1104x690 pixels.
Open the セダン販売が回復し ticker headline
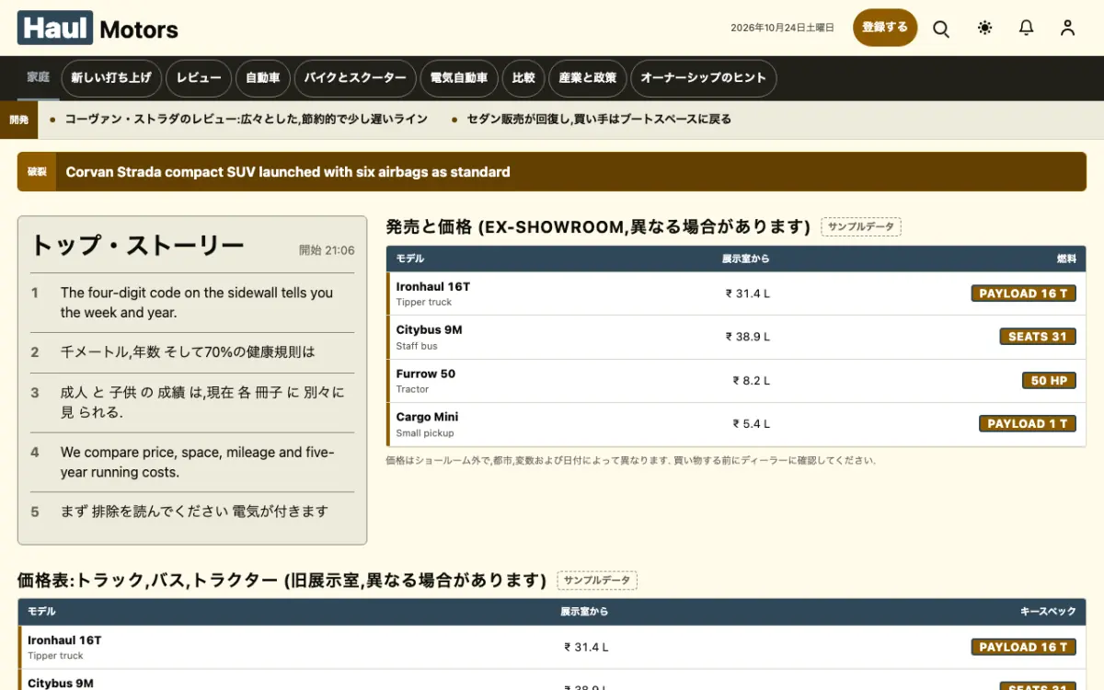599,120
